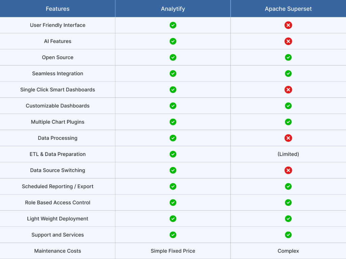Select the Seamless Integration feature label
346x259 pixels.
click(57, 73)
